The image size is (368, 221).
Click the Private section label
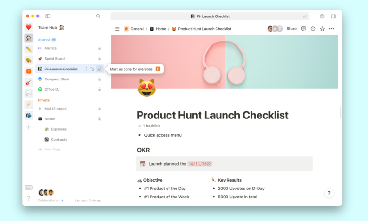click(44, 100)
